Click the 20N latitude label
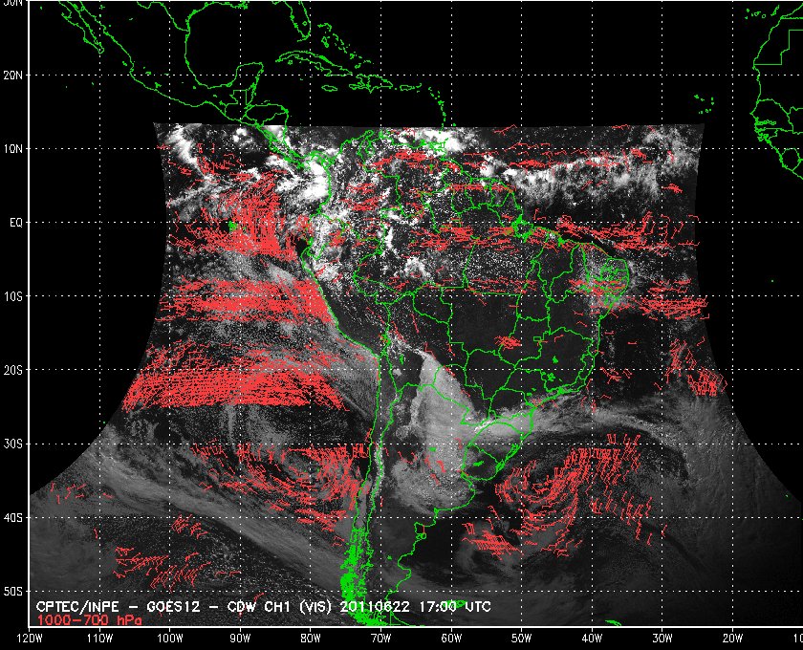 click(12, 75)
